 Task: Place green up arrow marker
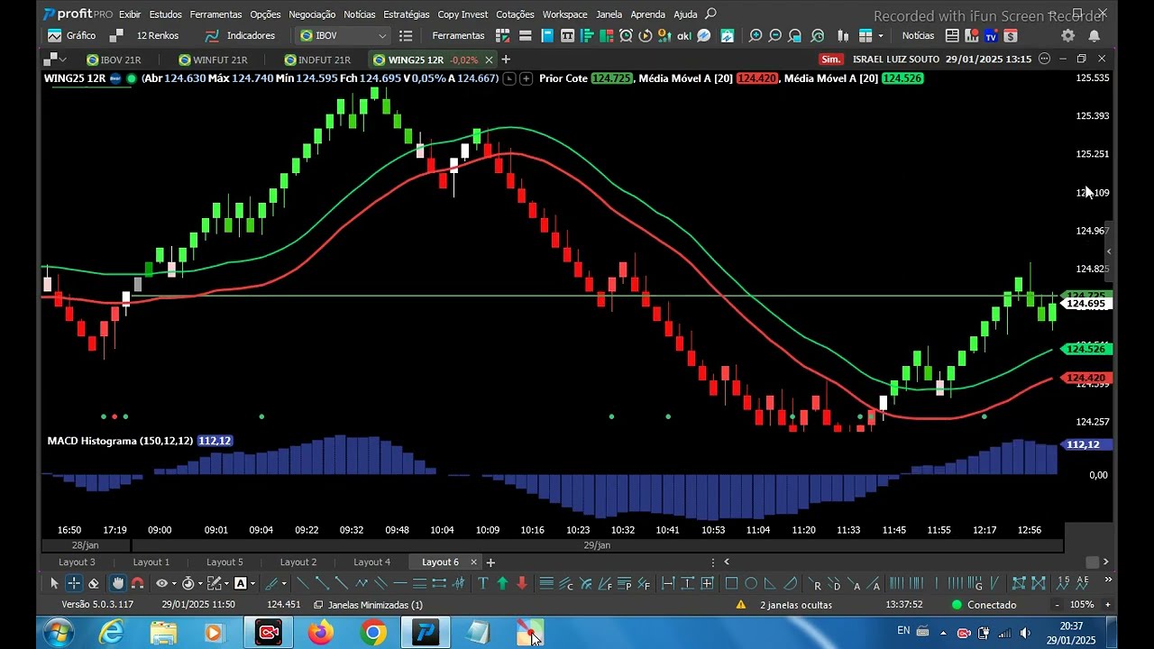tap(502, 583)
